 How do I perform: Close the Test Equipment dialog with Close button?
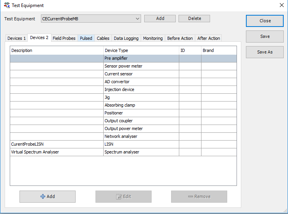265,21
